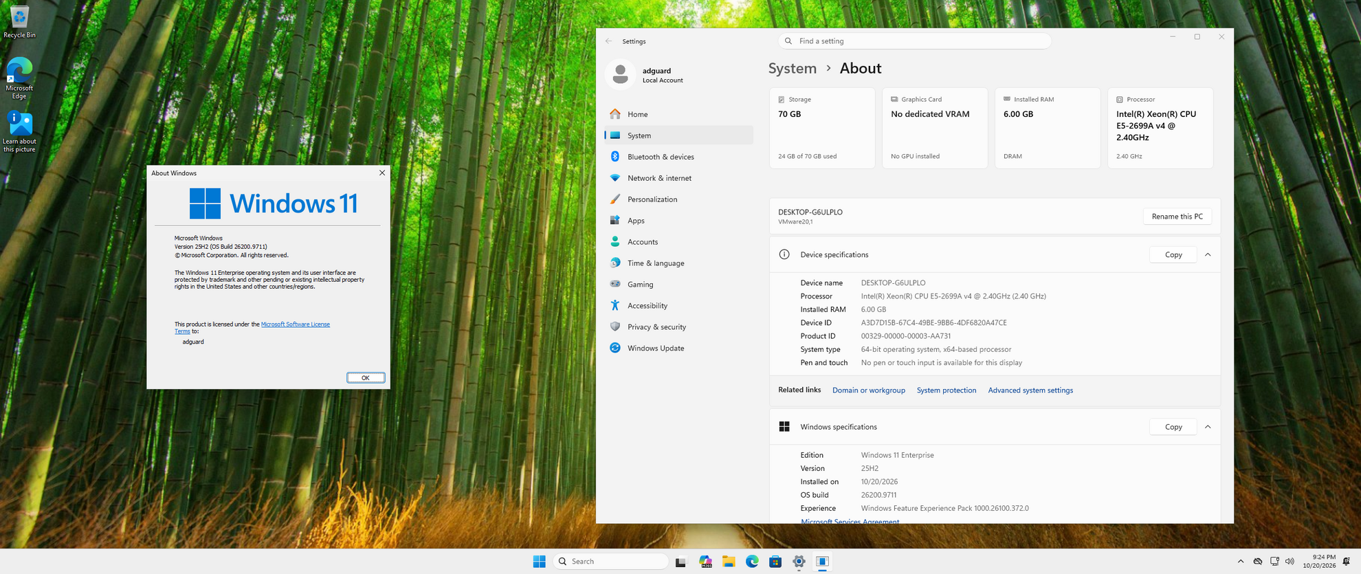Click the adguard profile avatar
Viewport: 1361px width, 574px height.
[x=620, y=75]
